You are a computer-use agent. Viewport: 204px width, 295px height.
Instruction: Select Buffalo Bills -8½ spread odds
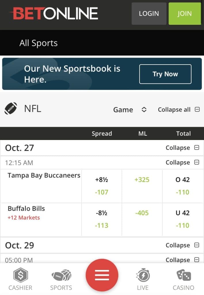click(x=102, y=219)
